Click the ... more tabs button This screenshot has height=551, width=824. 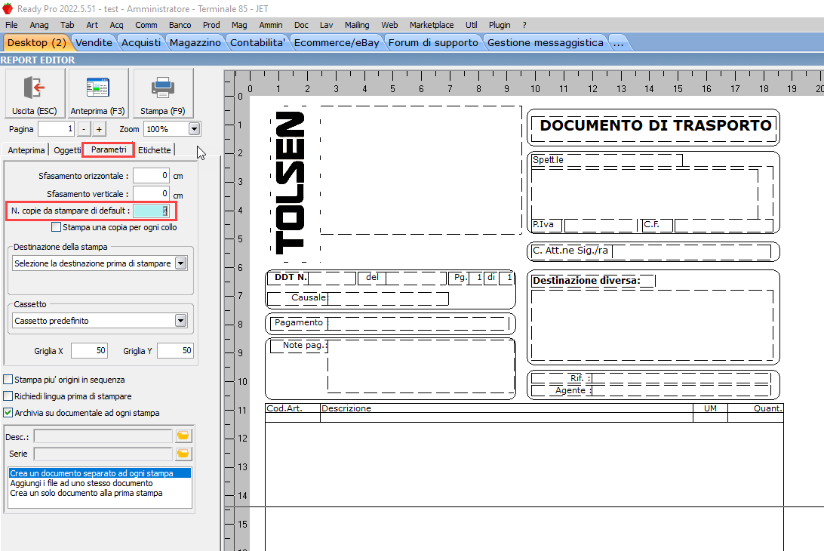coord(619,42)
